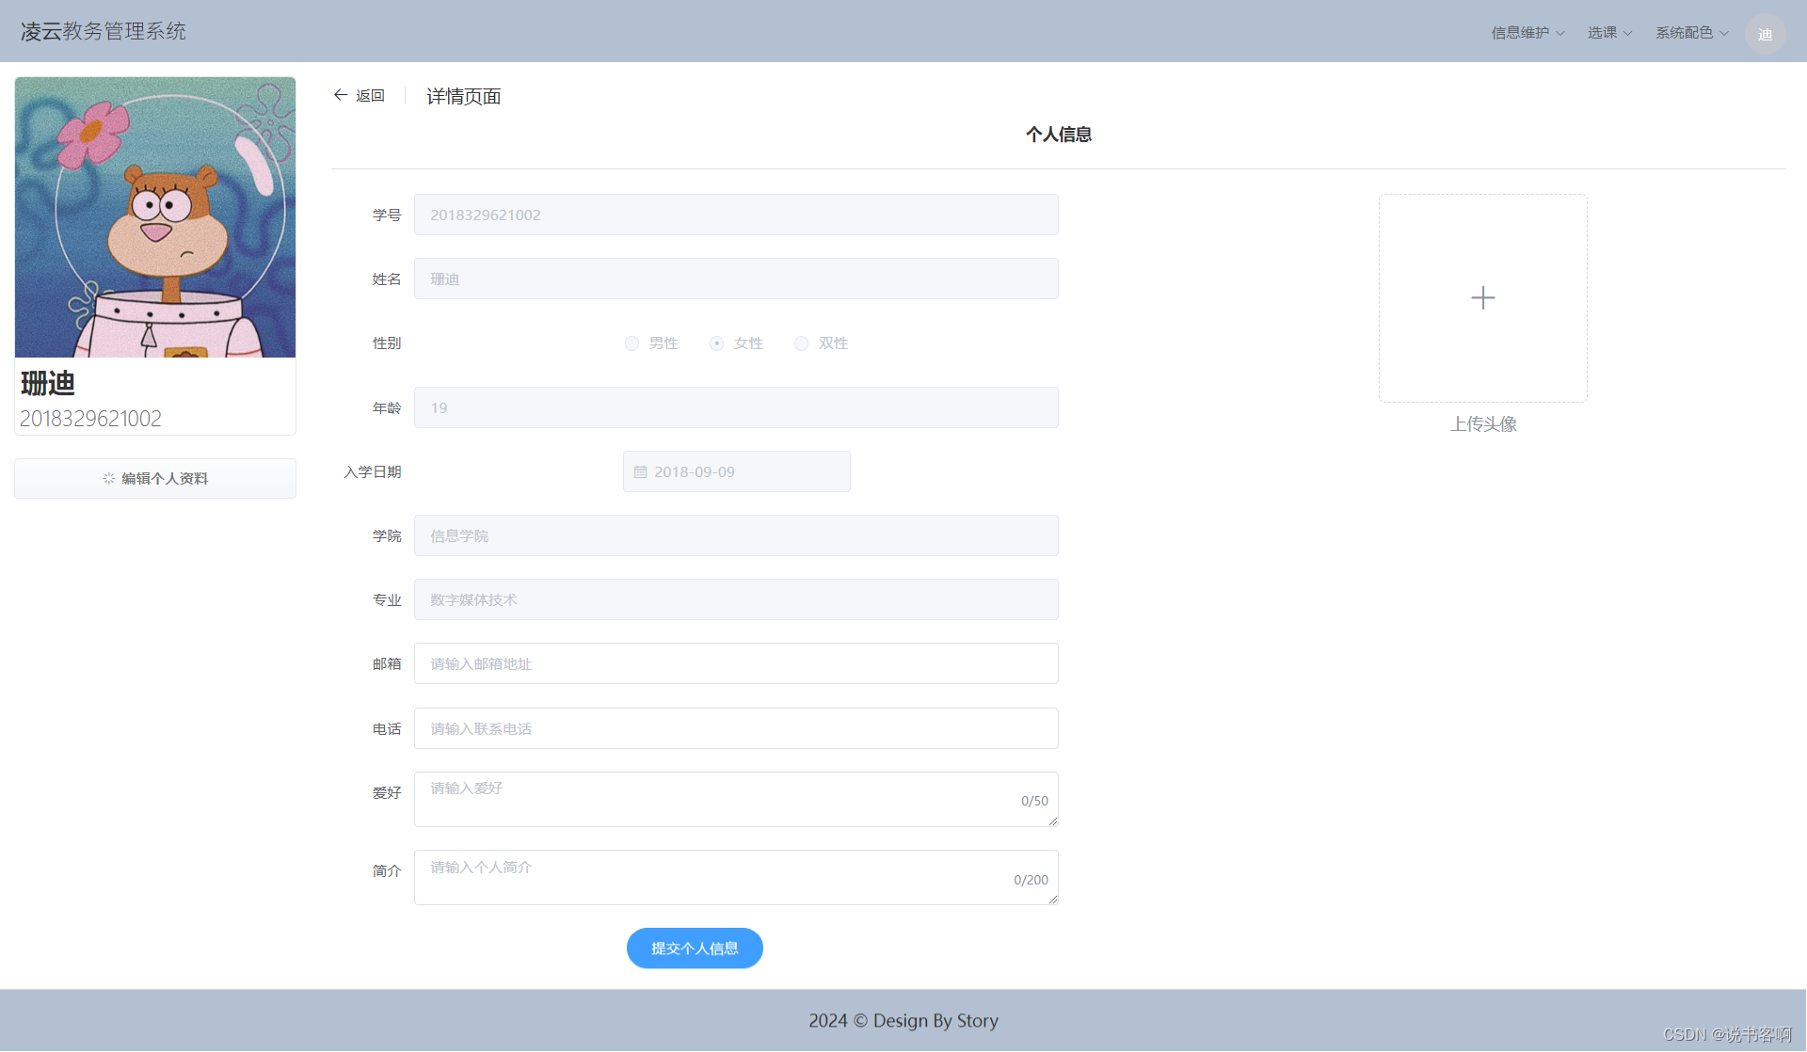
Task: Click the 编辑个人资料 button
Action: click(x=155, y=479)
